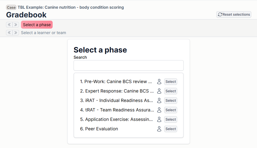Choose Select for the iRAT phase
257x148 pixels.
[x=171, y=100]
